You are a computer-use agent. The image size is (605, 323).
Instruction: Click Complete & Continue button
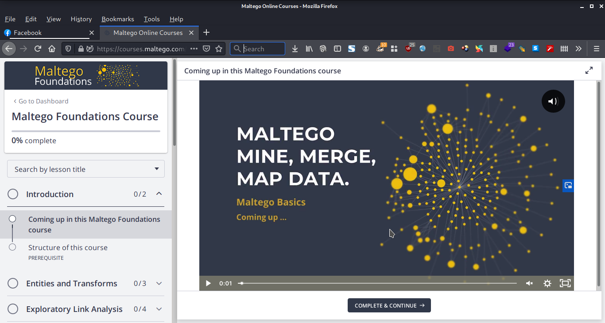389,305
